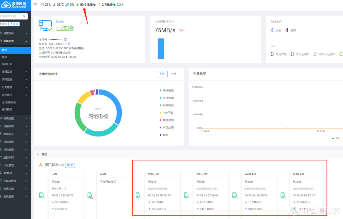This screenshot has height=219, width=343.
Task: Click the online hosts monitor icon
Action: click(119, 5)
